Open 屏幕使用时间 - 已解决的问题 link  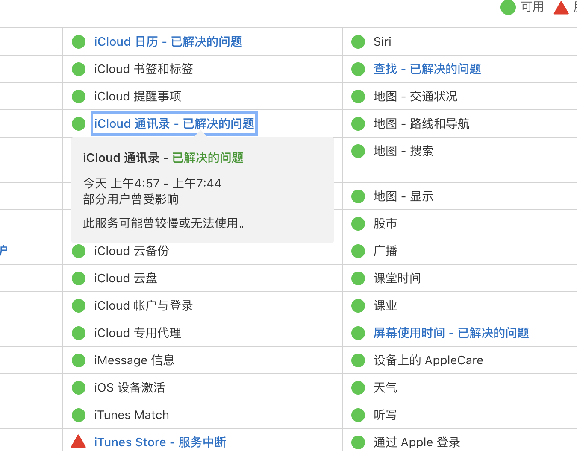[x=451, y=333]
